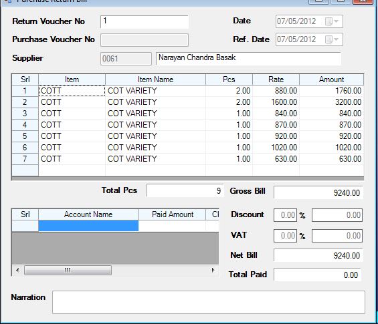Screen dimensions: 378x324
Task: Click the payment grid right scroll arrow
Action: pyautogui.click(x=213, y=270)
